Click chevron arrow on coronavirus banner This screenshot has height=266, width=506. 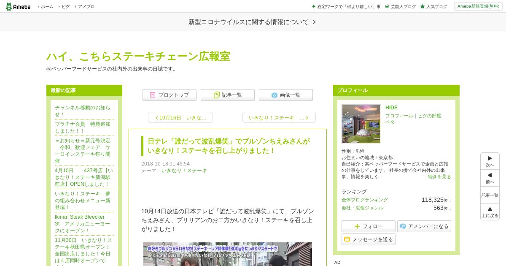pos(314,22)
